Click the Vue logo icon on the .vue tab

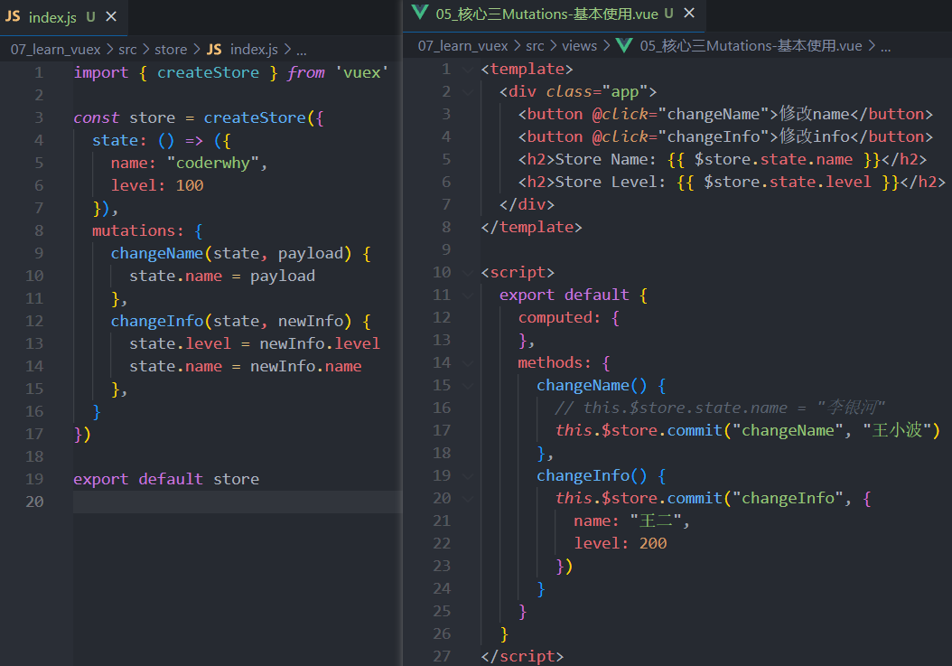(420, 12)
